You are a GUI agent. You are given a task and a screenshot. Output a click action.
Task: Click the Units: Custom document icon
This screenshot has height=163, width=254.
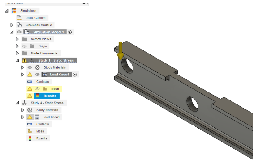(x=19, y=18)
